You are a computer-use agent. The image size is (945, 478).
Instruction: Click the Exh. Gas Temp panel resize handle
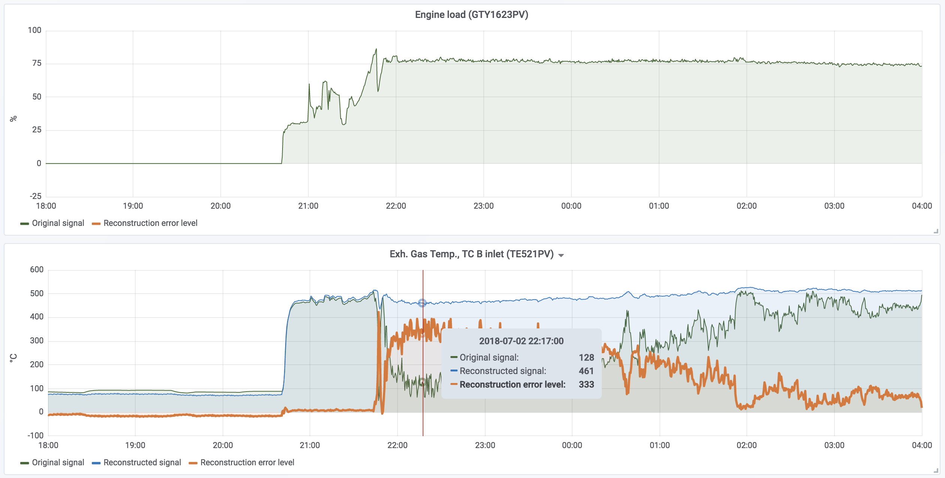coord(936,471)
